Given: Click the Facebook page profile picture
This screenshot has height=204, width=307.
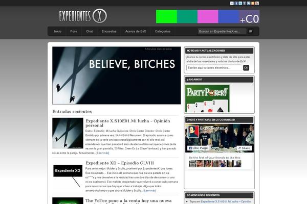Looking at the screenshot, I should [x=193, y=132].
